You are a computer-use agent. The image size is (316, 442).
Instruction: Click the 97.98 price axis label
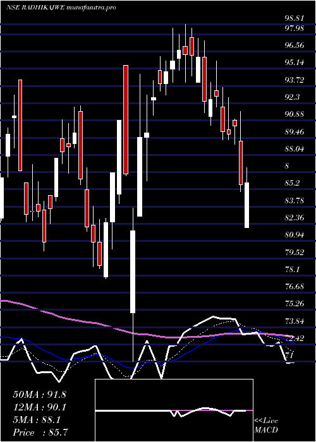coord(295,28)
